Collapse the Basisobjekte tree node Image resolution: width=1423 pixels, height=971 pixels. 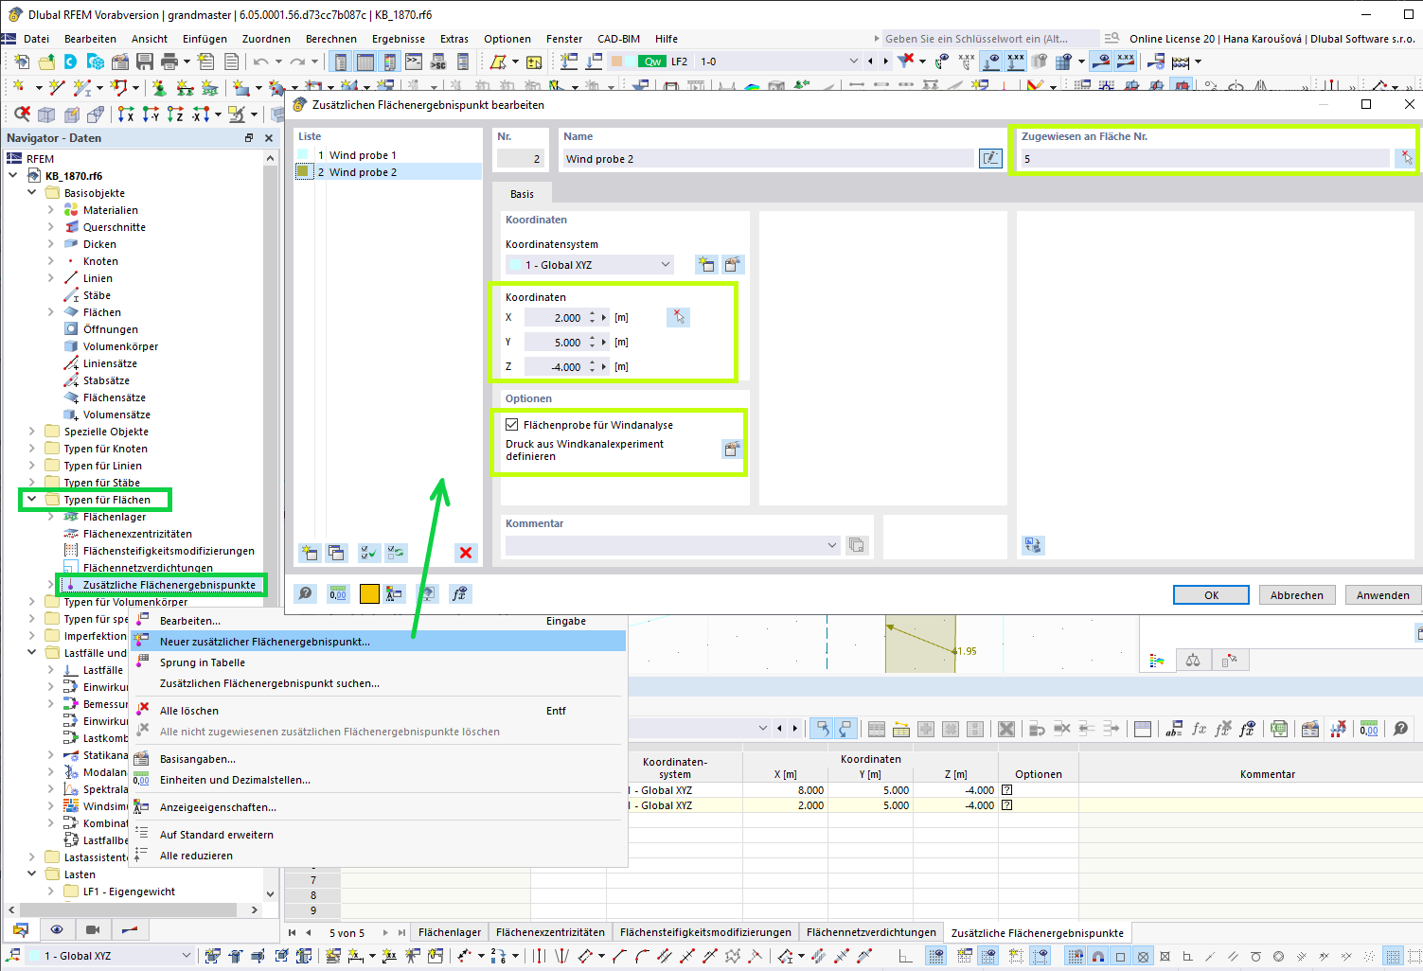click(32, 193)
